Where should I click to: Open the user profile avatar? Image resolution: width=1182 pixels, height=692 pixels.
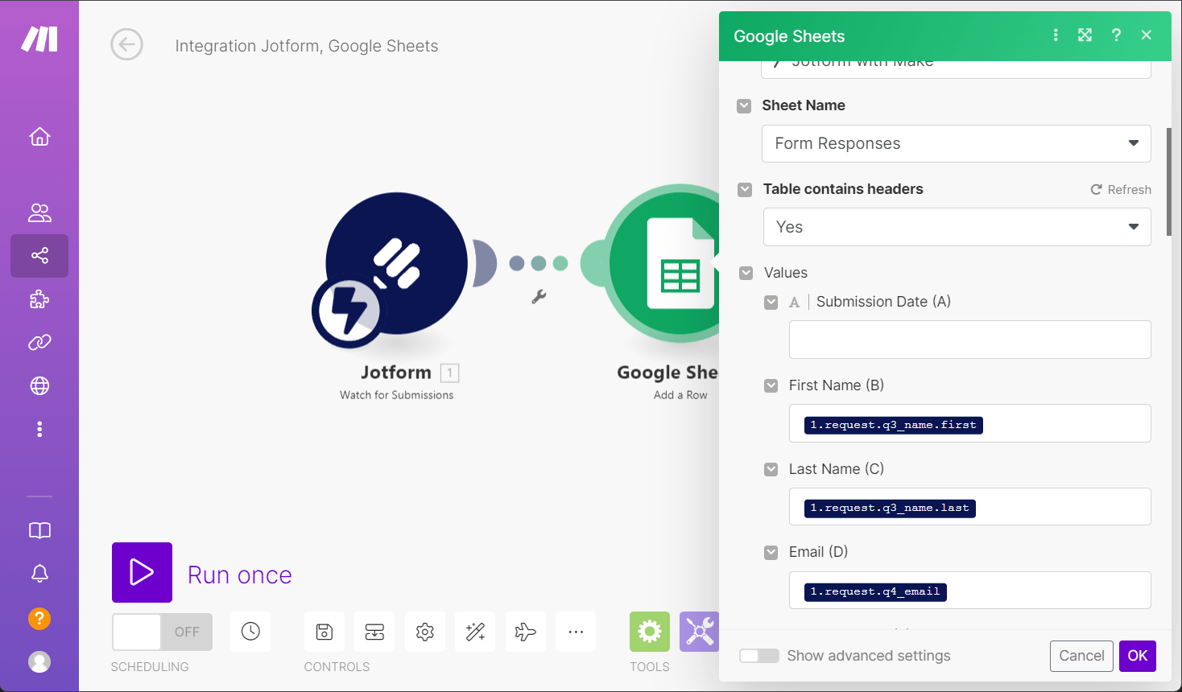point(39,661)
